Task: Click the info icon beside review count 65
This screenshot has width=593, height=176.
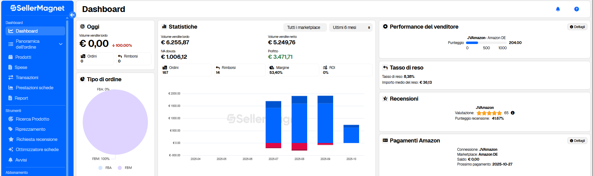Action: coord(513,113)
